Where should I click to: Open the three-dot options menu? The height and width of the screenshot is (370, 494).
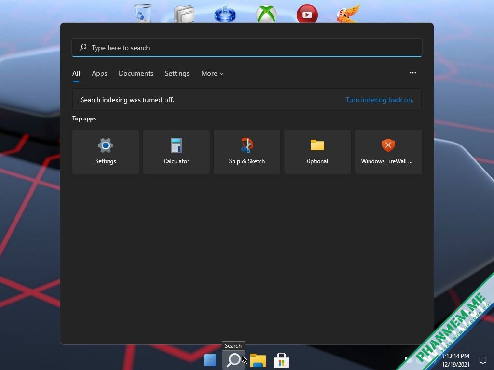click(x=413, y=73)
